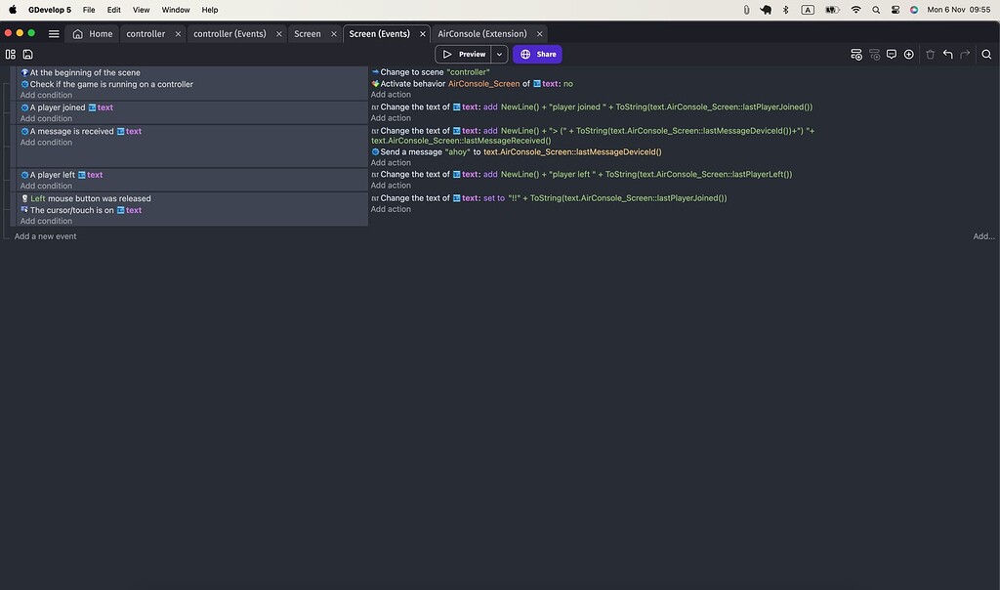Click the Apple menu icon

[13, 10]
